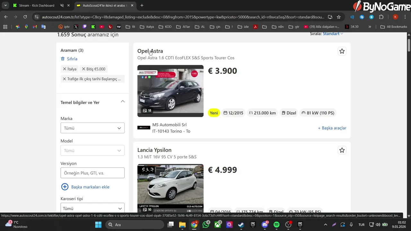
Task: Select the AutoScout24 browser tab
Action: point(105,5)
